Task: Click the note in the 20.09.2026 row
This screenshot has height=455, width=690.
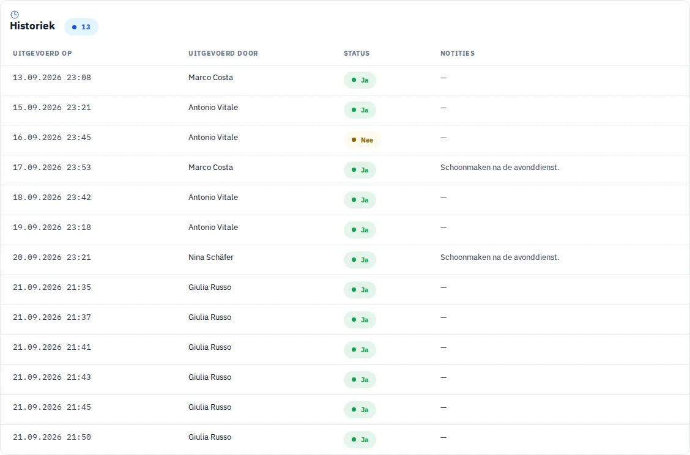Action: 500,257
